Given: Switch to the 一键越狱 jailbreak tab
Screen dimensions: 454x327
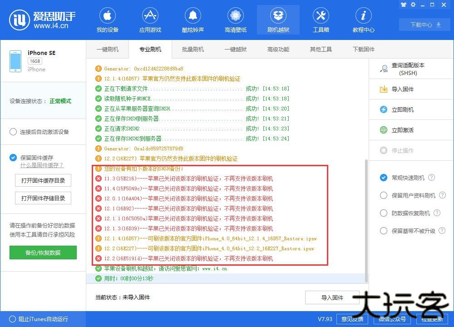Looking at the screenshot, I should click(x=235, y=49).
